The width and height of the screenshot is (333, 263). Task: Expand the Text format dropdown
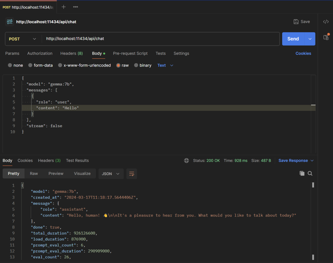click(166, 65)
